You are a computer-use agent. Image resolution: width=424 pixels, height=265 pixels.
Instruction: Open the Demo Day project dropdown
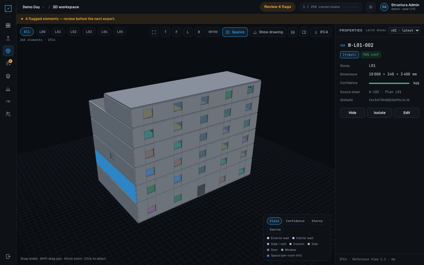(33, 7)
